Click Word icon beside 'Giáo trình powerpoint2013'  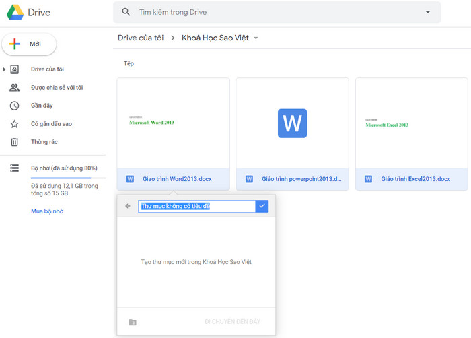click(249, 179)
